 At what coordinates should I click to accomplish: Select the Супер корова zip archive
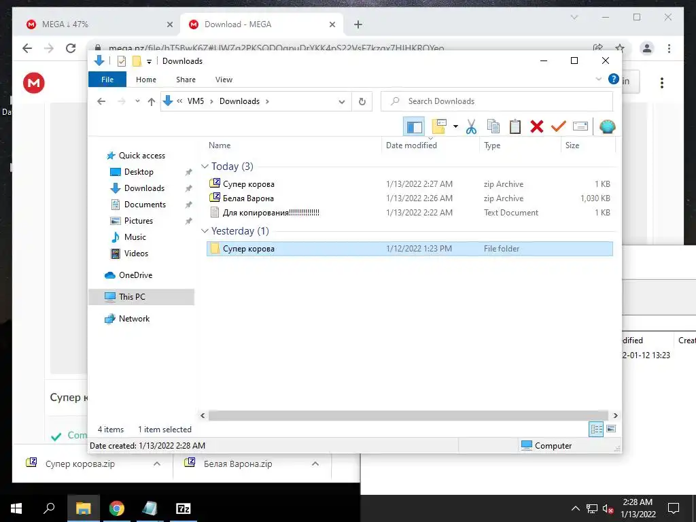(410, 184)
